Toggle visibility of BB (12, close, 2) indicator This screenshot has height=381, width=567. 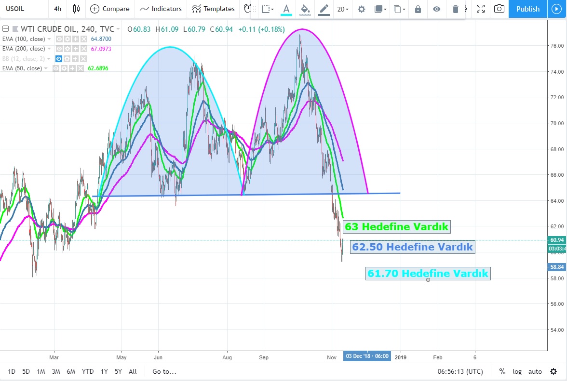(59, 59)
